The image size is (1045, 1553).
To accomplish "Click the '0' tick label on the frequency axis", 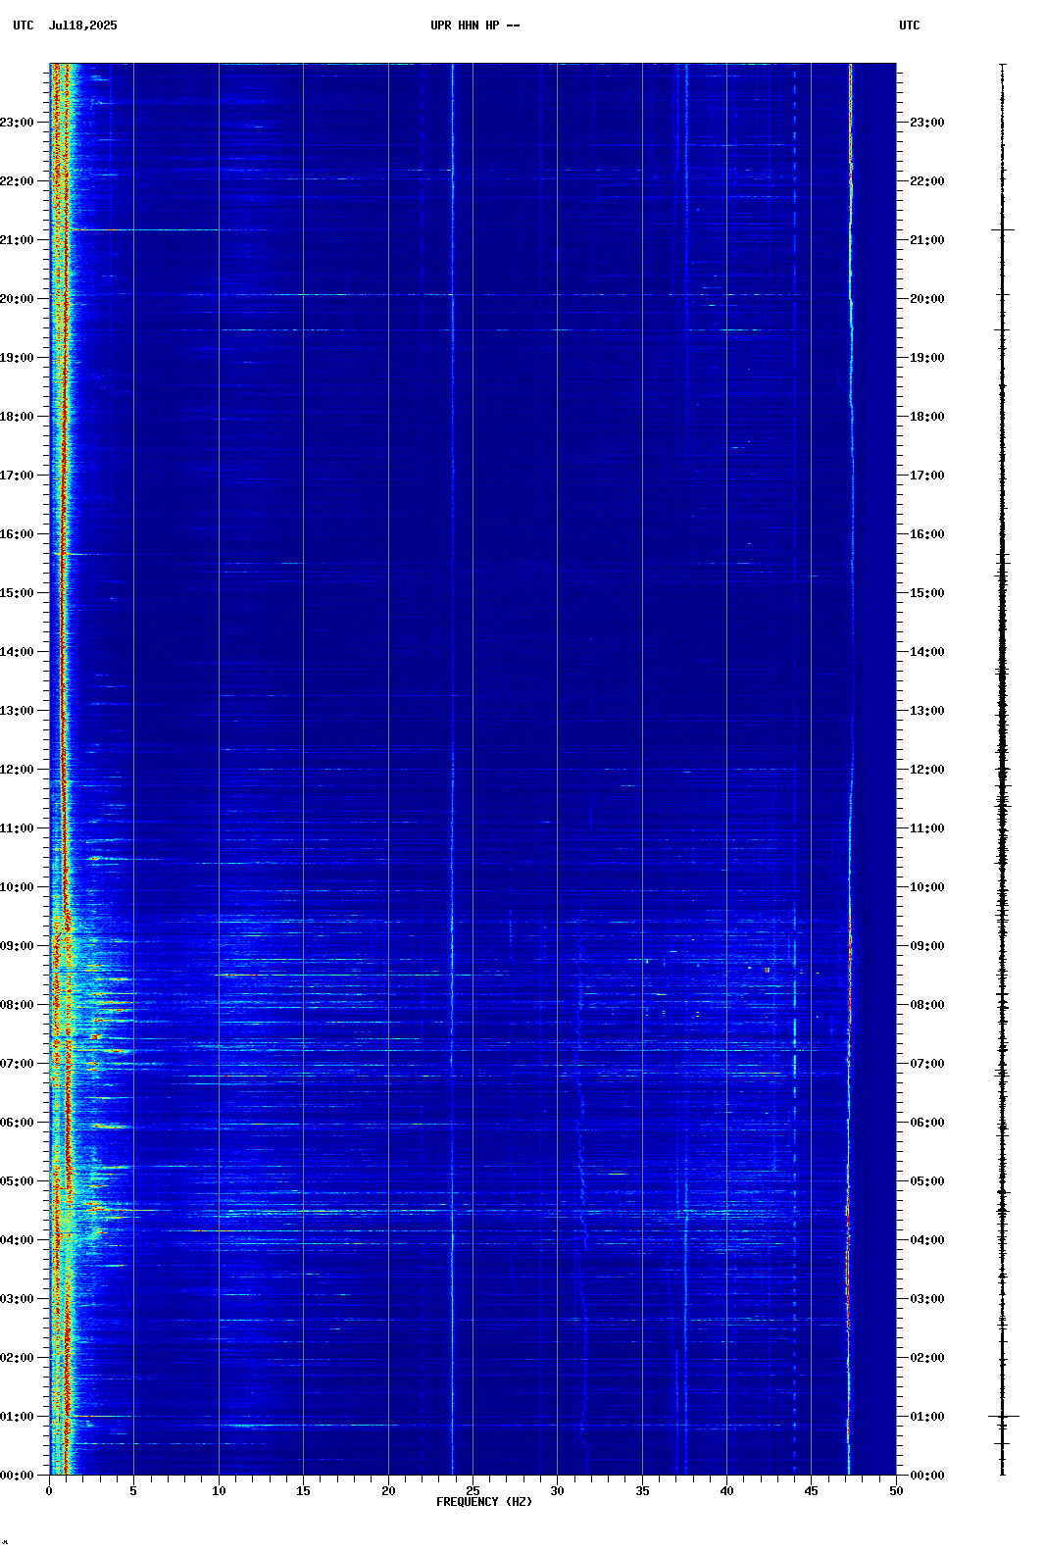I will (49, 1491).
